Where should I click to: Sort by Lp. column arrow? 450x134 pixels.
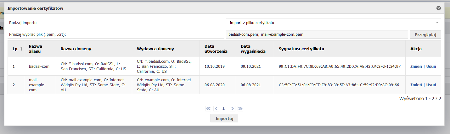click(21, 49)
